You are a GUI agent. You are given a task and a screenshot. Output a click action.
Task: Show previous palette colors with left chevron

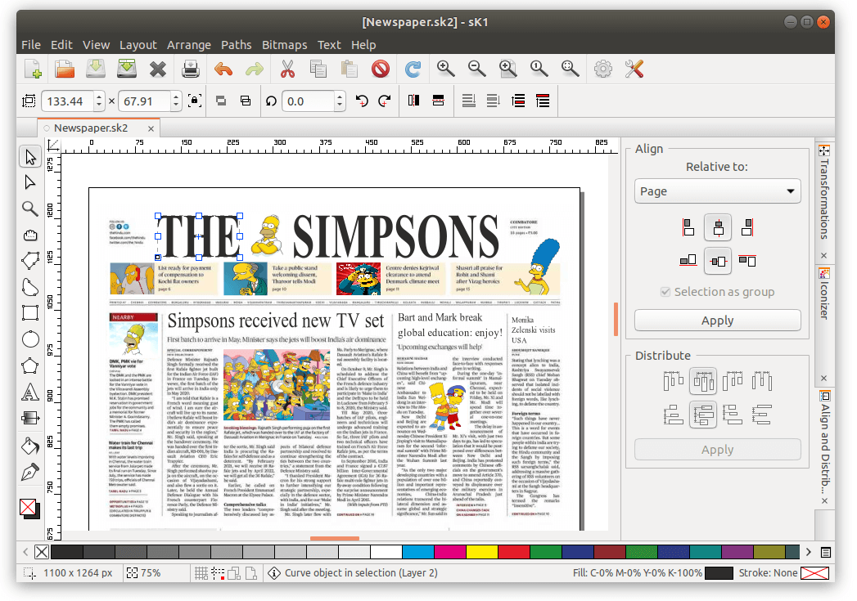[x=25, y=552]
